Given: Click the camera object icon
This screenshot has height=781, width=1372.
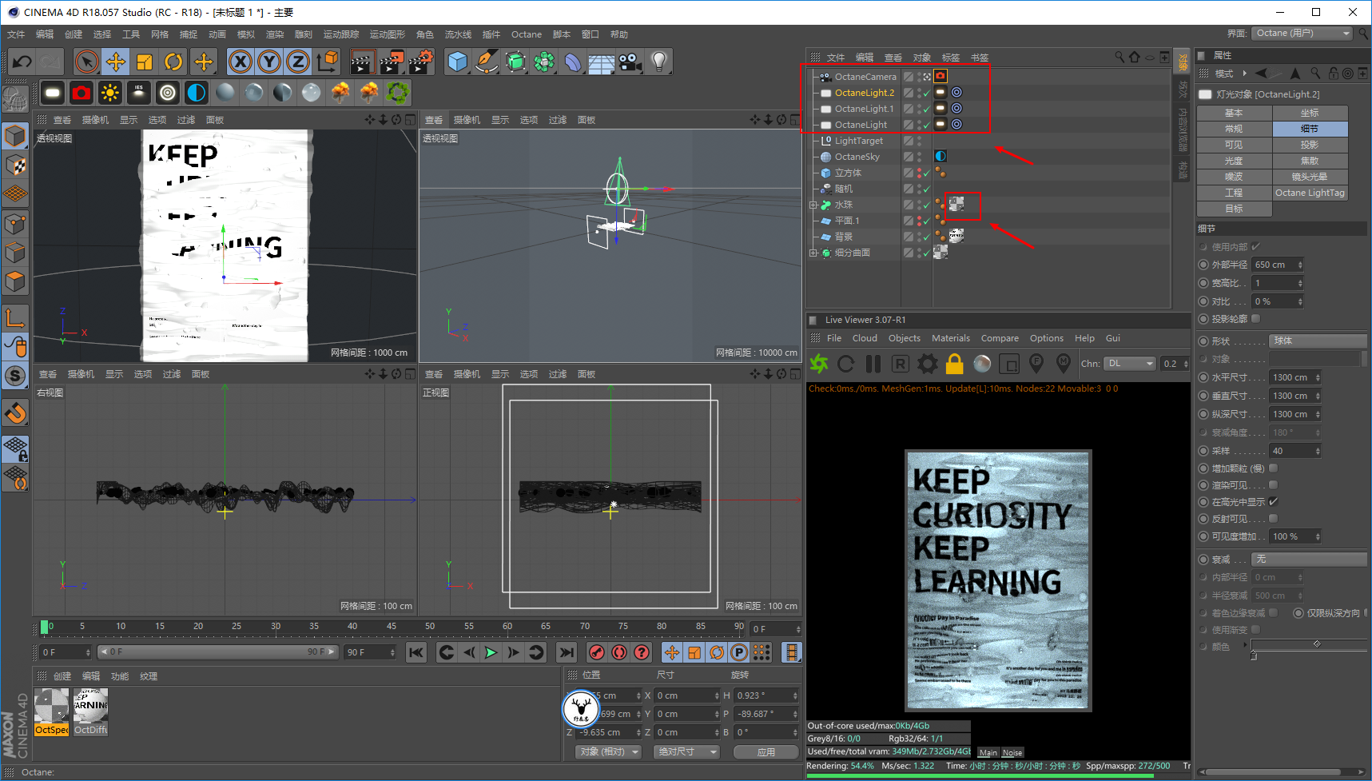Looking at the screenshot, I should pos(630,62).
